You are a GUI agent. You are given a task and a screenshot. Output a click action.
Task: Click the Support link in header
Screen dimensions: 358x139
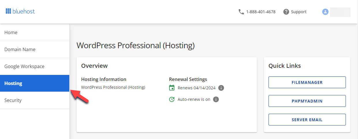pos(299,12)
